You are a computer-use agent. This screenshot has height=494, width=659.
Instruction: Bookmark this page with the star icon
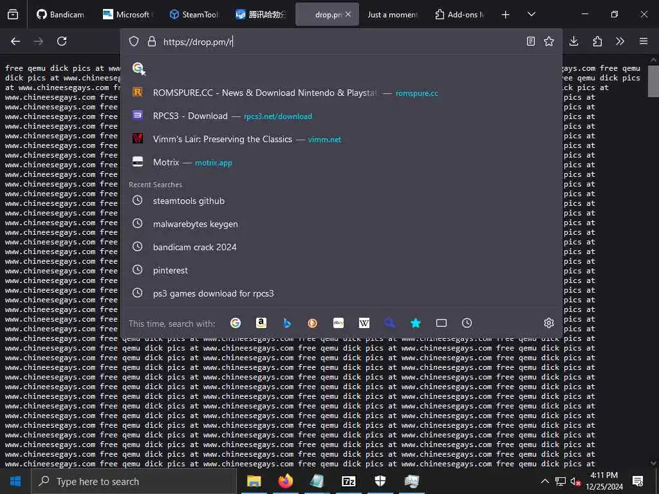pyautogui.click(x=549, y=41)
